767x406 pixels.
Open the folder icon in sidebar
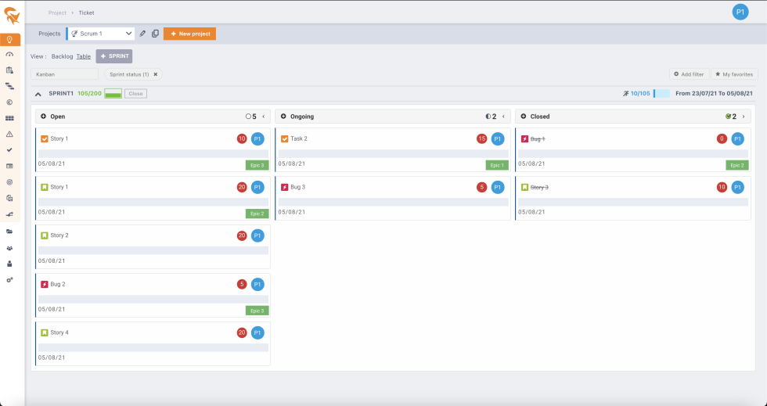click(9, 232)
